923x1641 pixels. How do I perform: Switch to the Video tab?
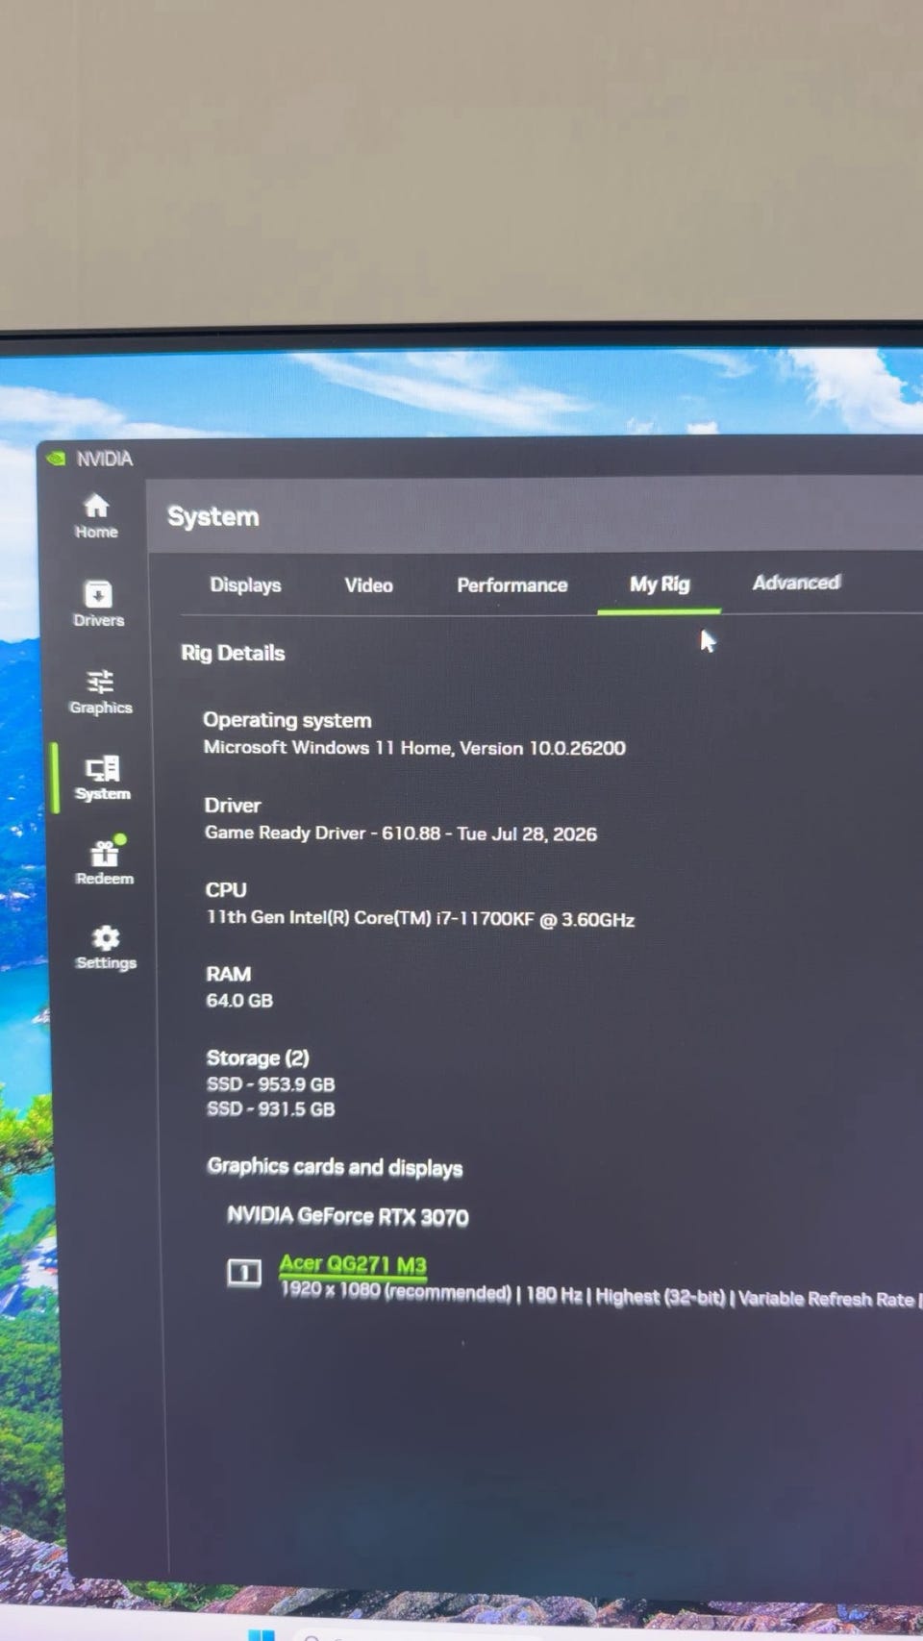pyautogui.click(x=368, y=584)
